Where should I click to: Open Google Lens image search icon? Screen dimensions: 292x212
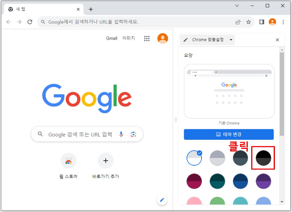pyautogui.click(x=133, y=134)
